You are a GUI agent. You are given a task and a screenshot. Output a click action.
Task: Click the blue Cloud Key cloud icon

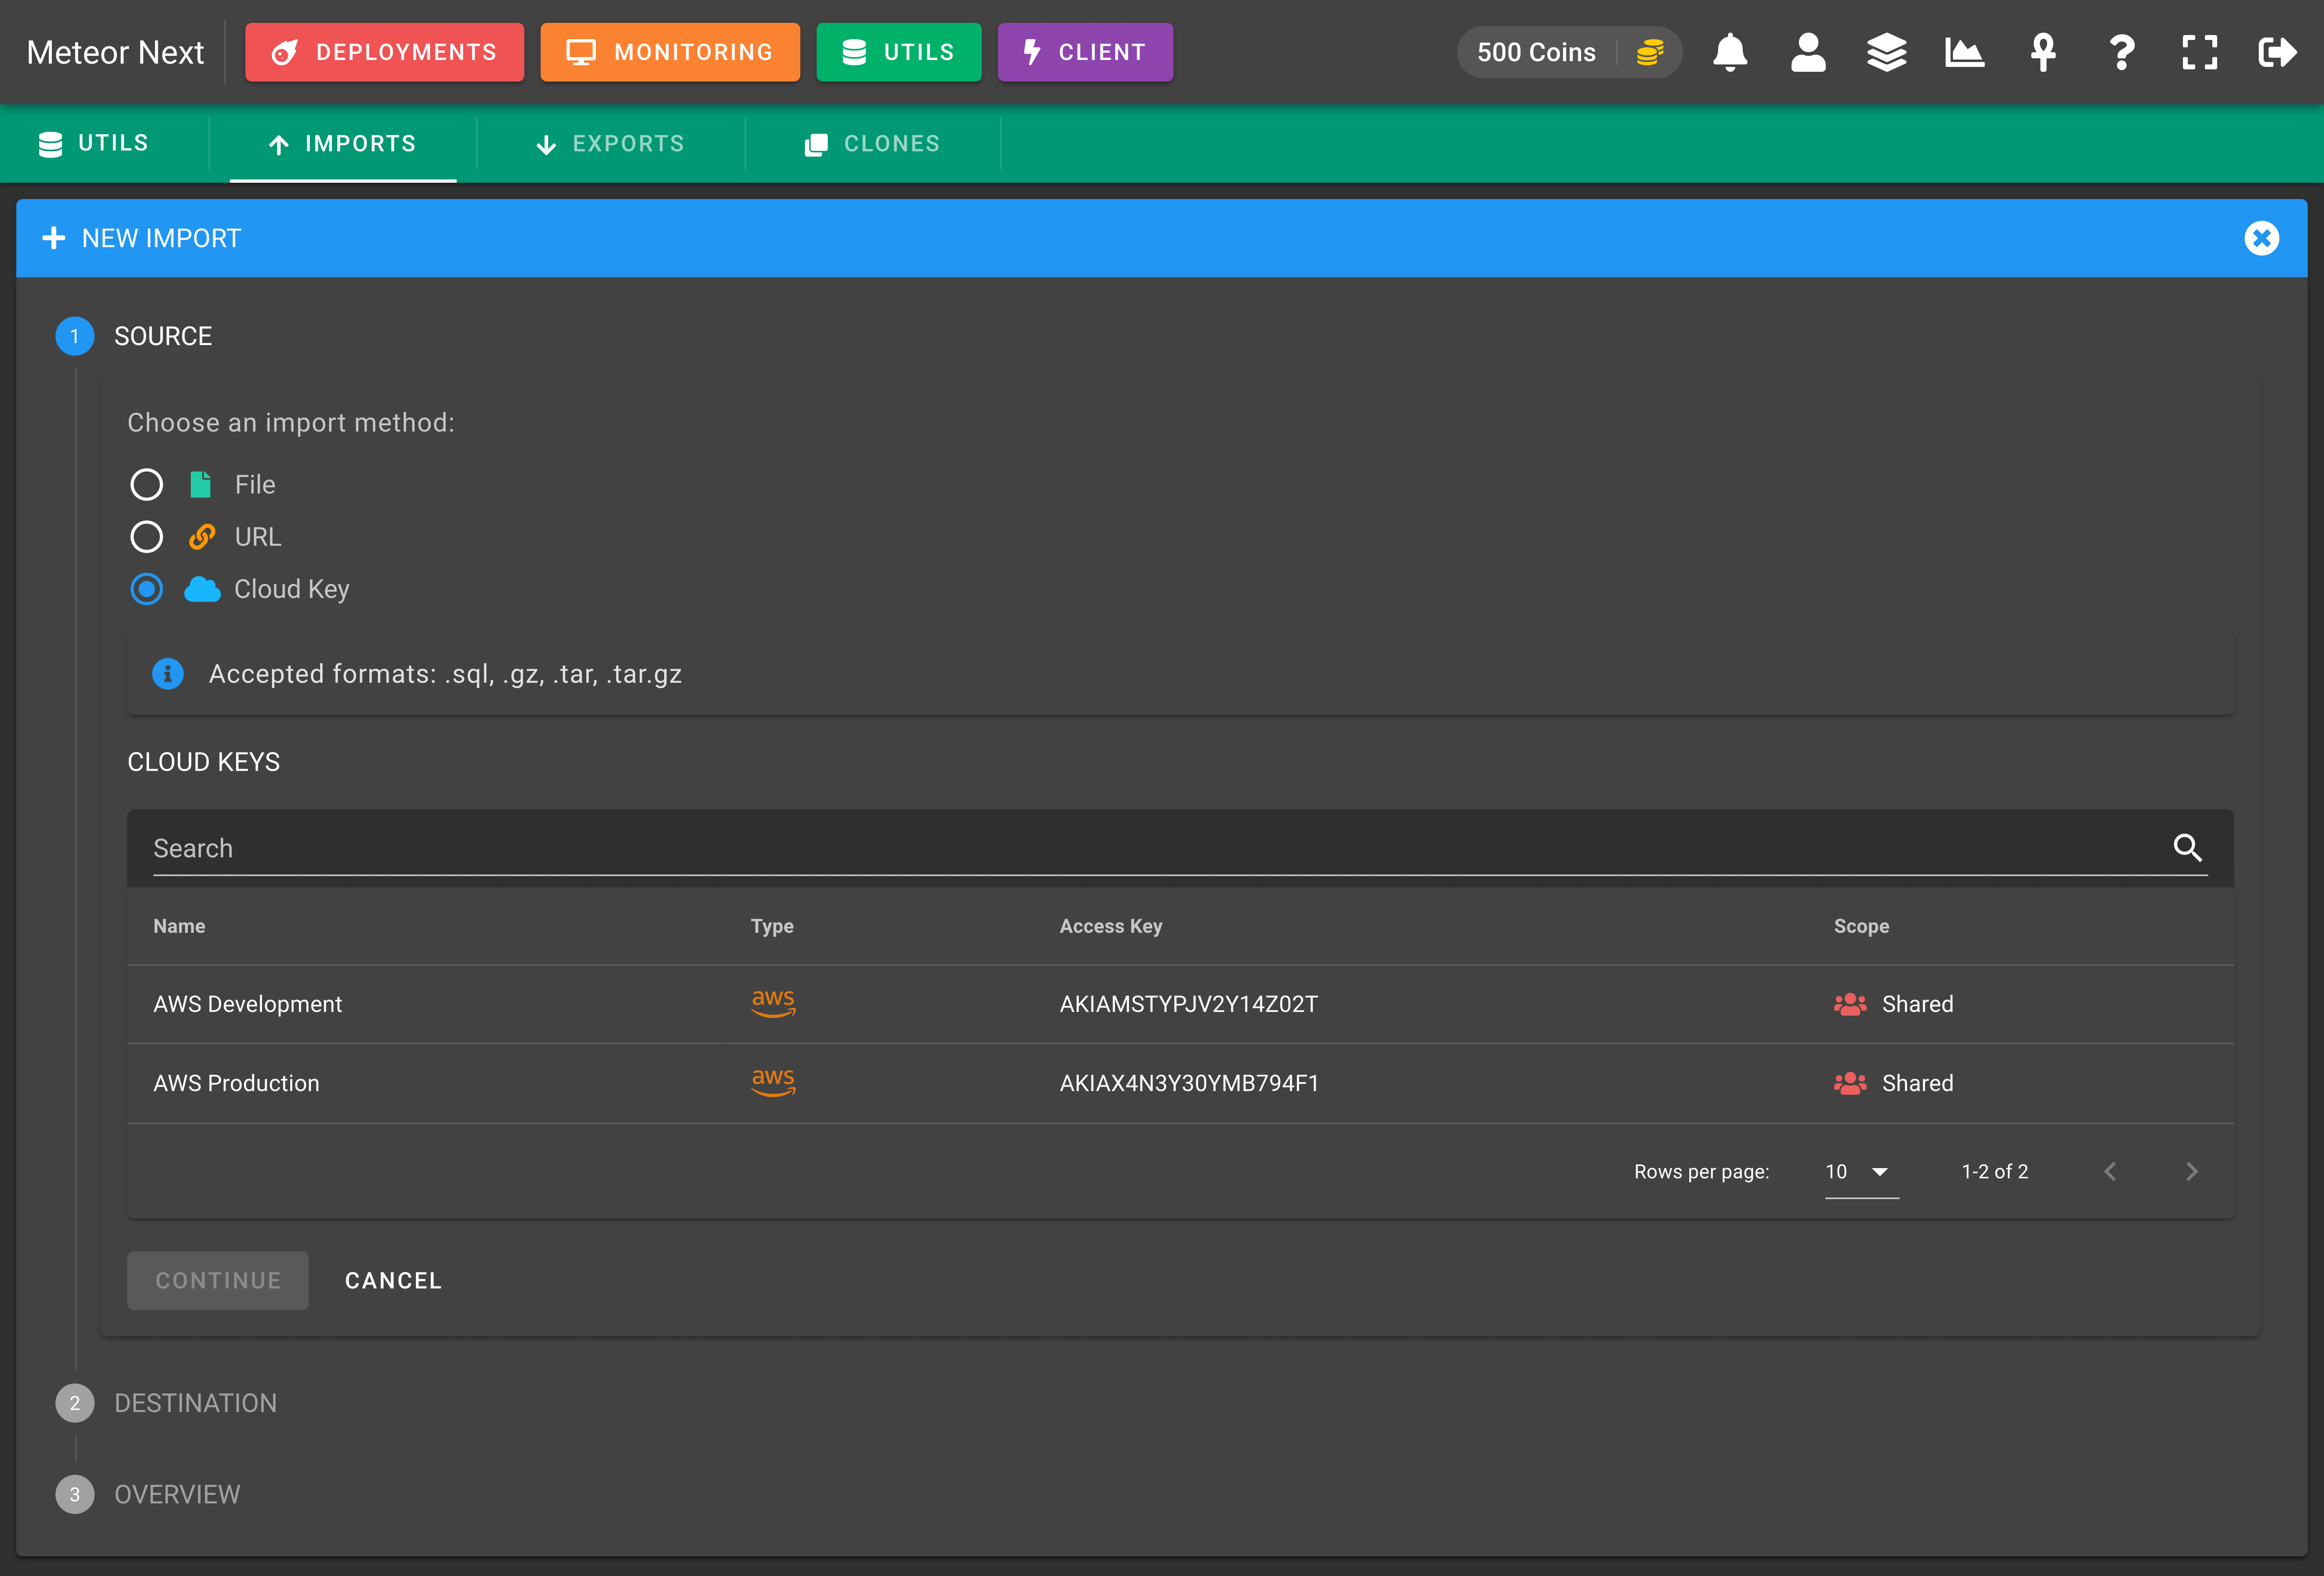click(x=202, y=589)
